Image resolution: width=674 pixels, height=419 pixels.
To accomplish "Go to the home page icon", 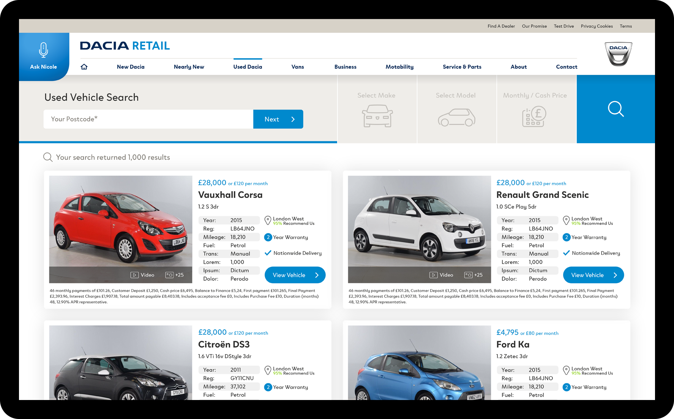I will click(x=84, y=67).
